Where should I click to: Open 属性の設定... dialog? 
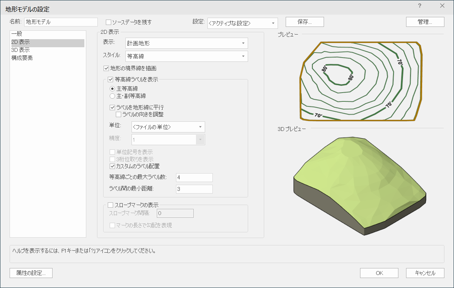pos(31,273)
